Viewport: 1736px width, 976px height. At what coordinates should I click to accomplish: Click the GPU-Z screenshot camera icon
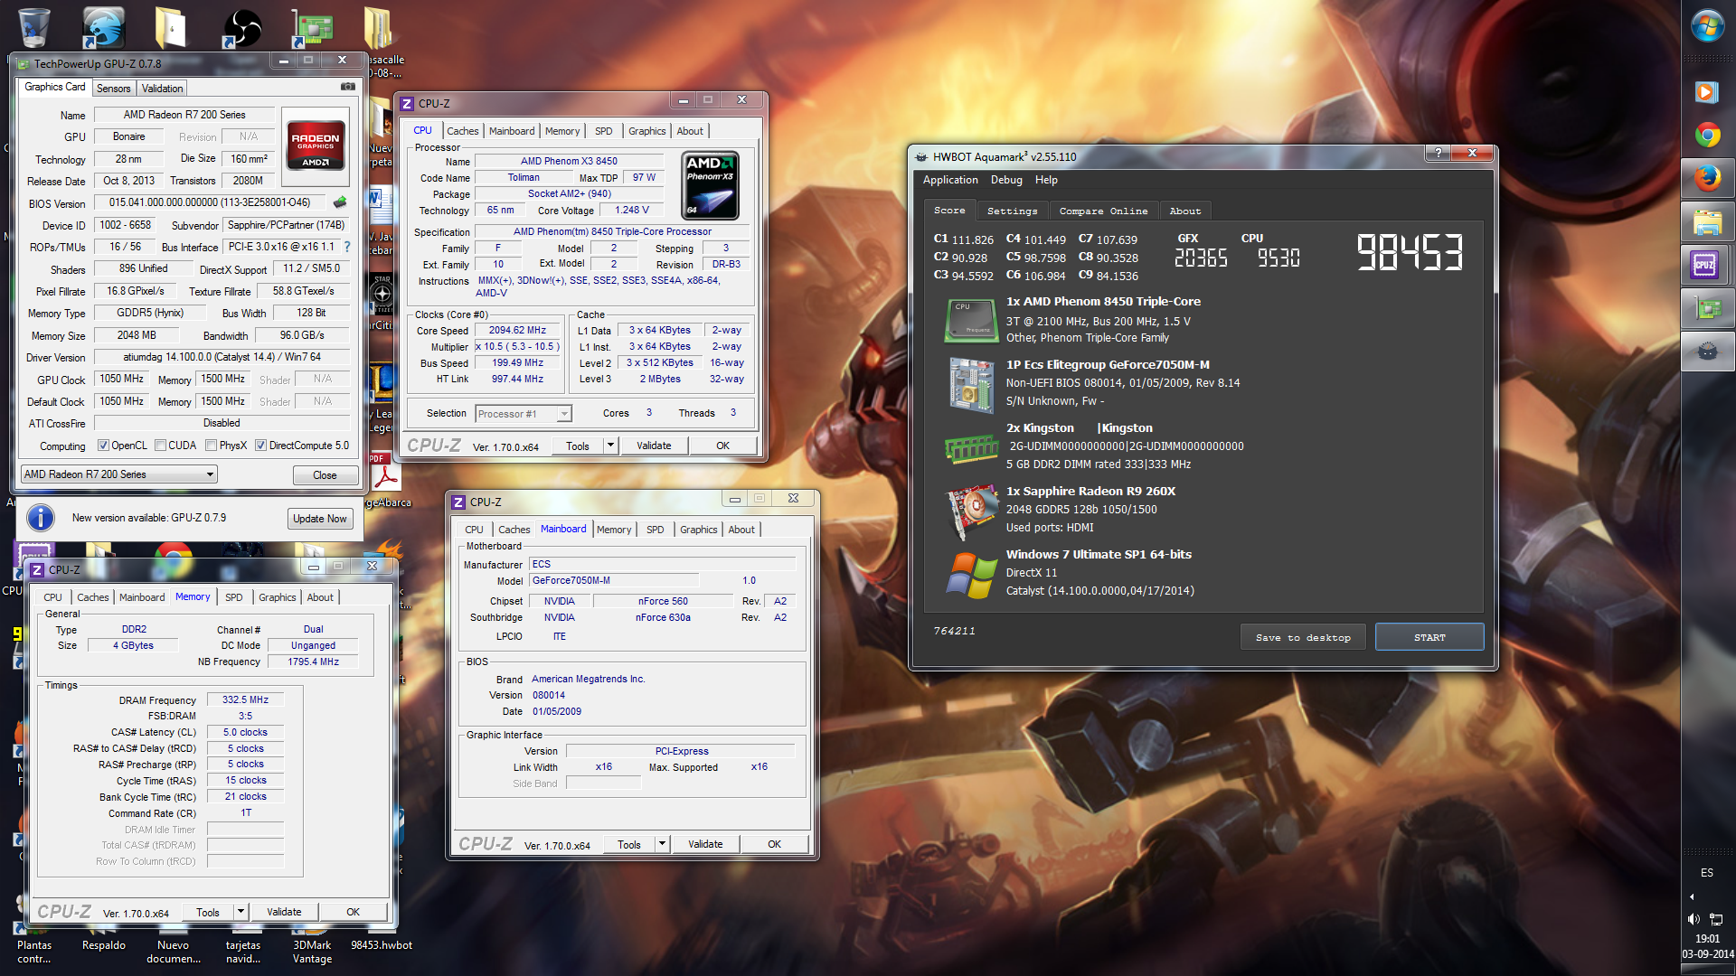(347, 87)
